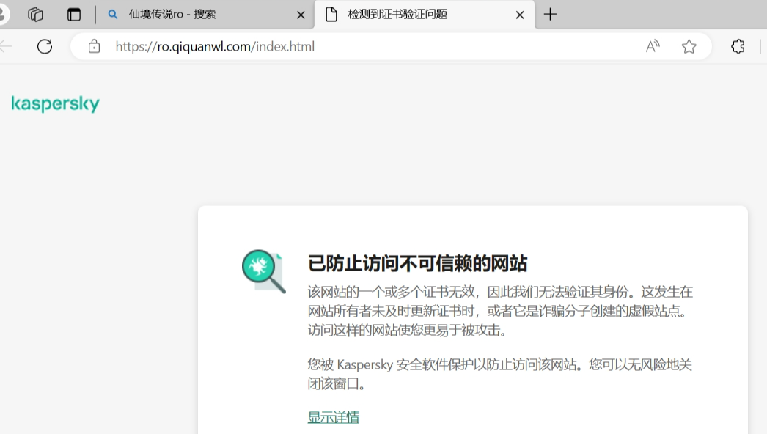Screen dimensions: 767x434
Task: Toggle the vertical tabs icon
Action: pyautogui.click(x=74, y=15)
